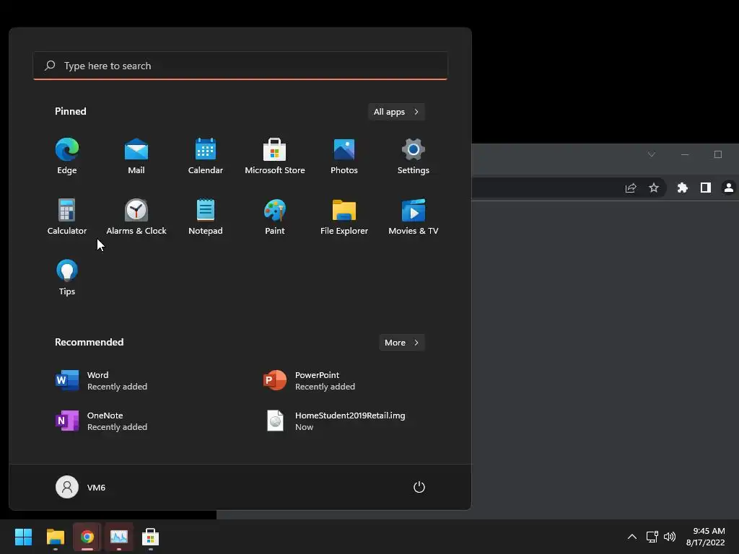
Task: Expand All apps list
Action: click(x=396, y=112)
